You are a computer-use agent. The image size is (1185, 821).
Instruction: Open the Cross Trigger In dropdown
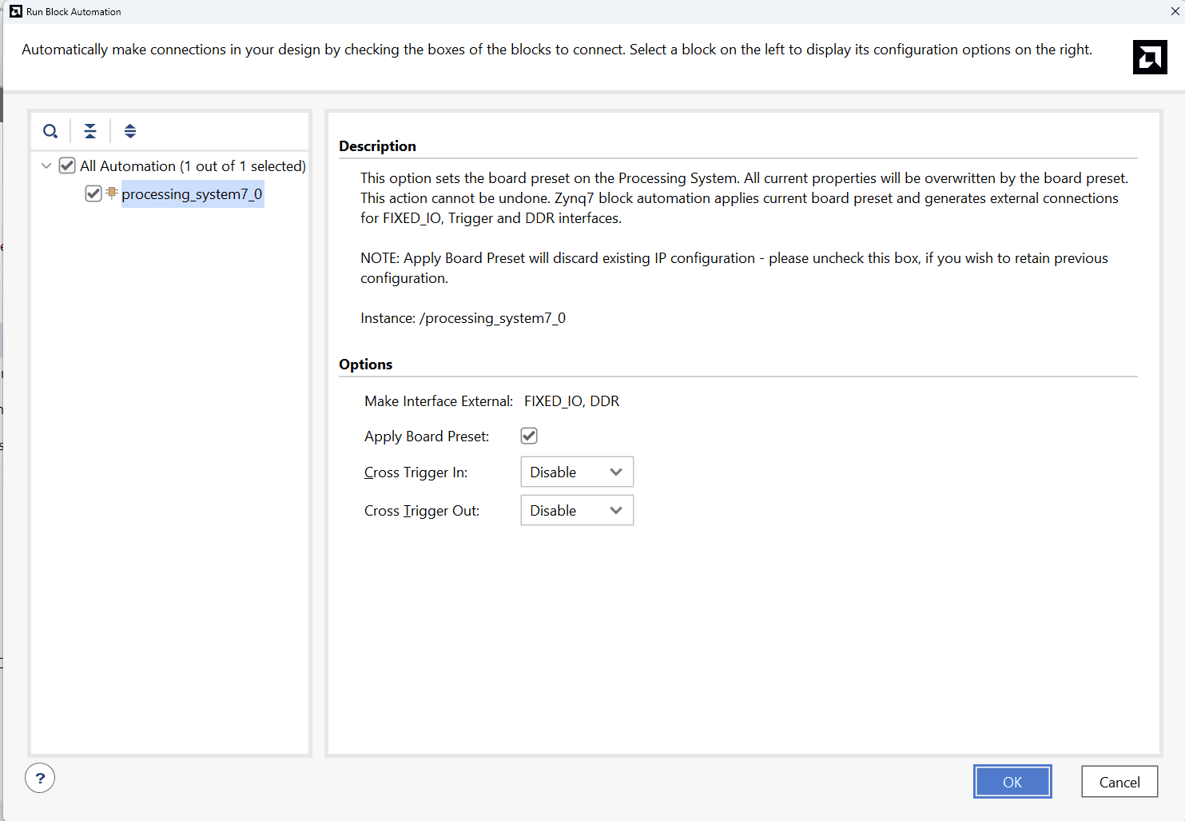(x=576, y=472)
